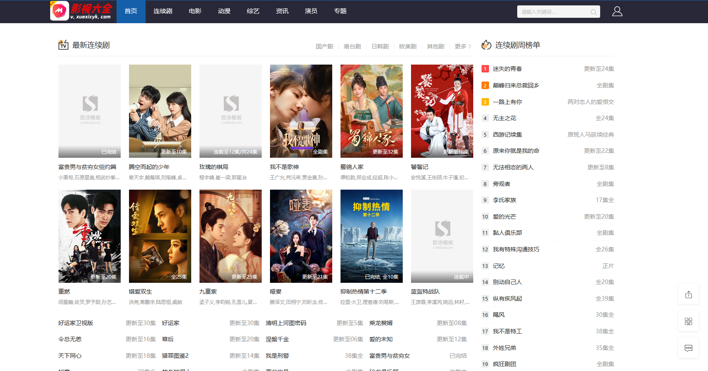708x371 pixels.
Task: Open the user account profile icon
Action: [x=617, y=12]
